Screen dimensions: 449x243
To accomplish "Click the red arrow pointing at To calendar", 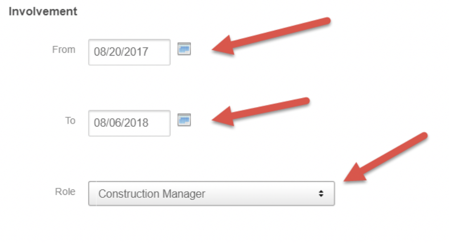I will click(260, 110).
